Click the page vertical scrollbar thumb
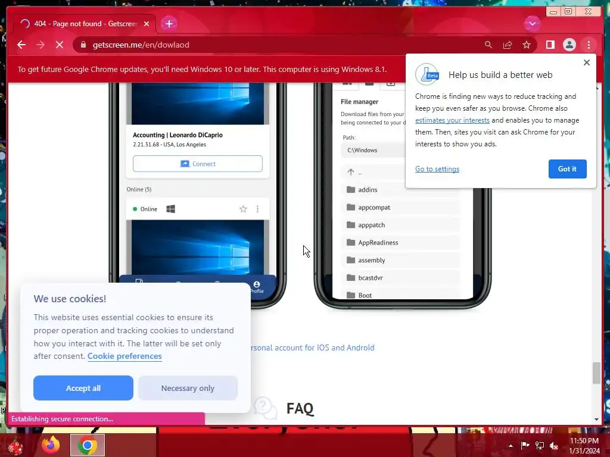610x457 pixels. pyautogui.click(x=596, y=373)
